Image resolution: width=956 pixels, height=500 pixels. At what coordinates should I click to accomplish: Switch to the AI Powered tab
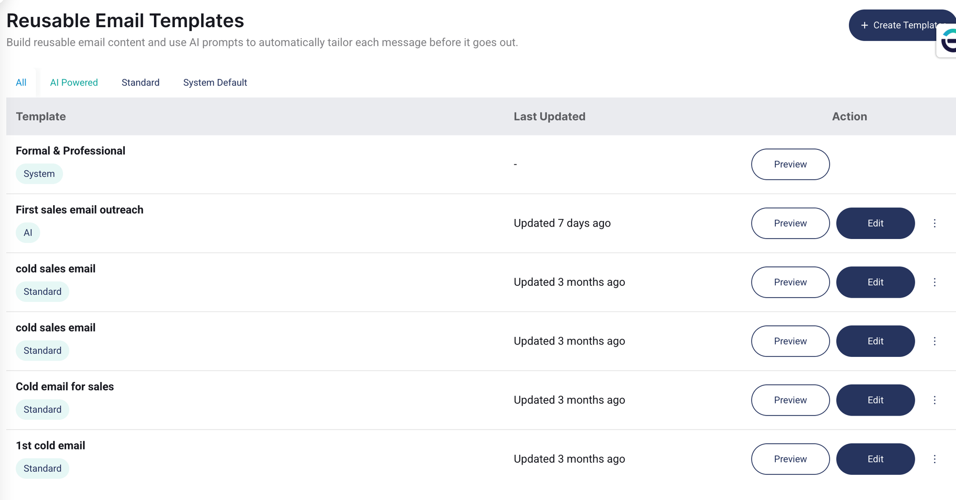pyautogui.click(x=74, y=83)
